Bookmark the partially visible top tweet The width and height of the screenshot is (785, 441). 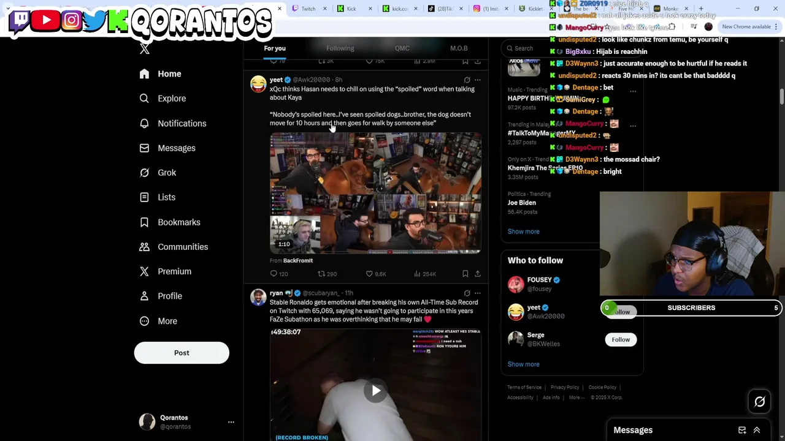[x=465, y=61]
